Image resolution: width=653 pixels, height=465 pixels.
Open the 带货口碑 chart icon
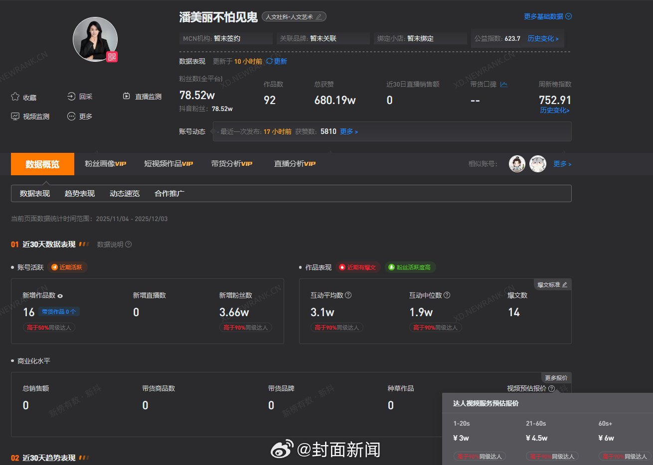[503, 84]
